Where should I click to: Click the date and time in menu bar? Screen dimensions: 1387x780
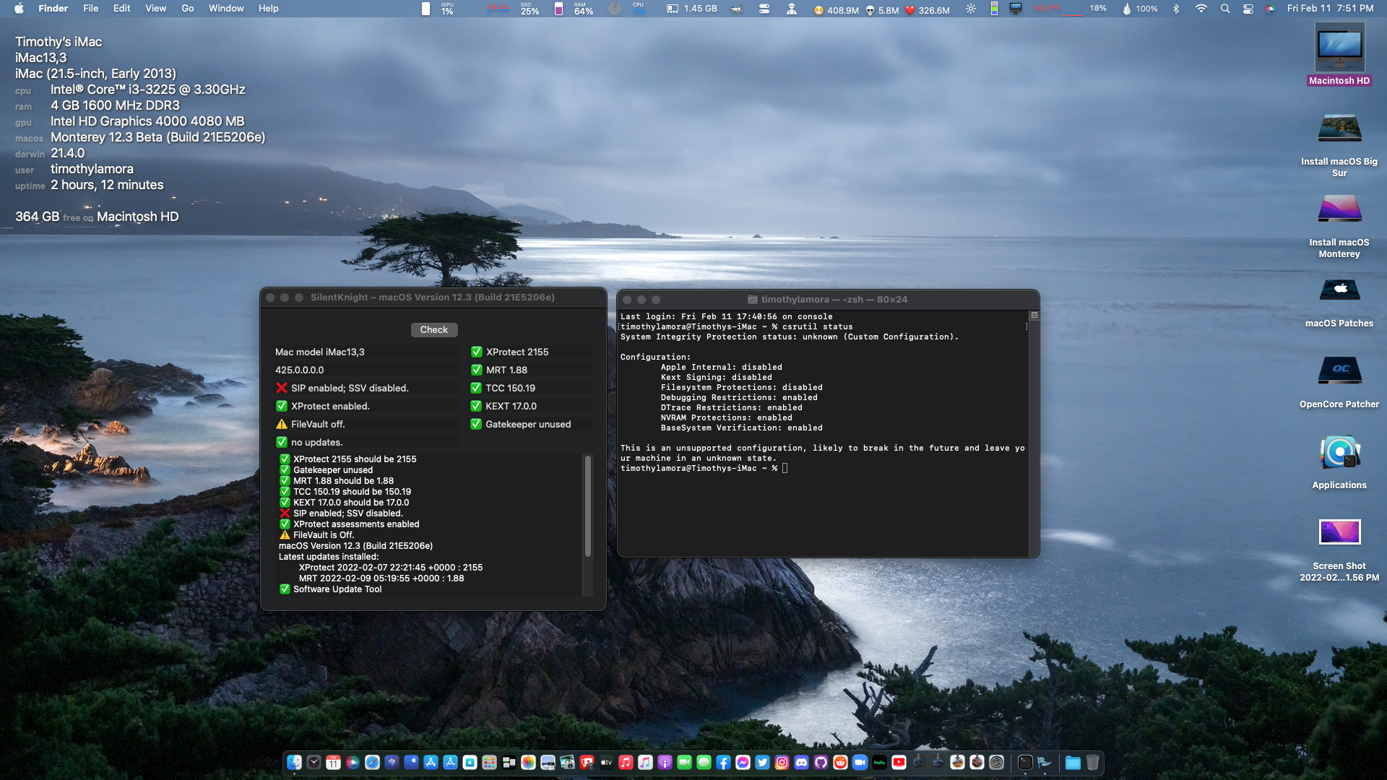click(x=1330, y=9)
